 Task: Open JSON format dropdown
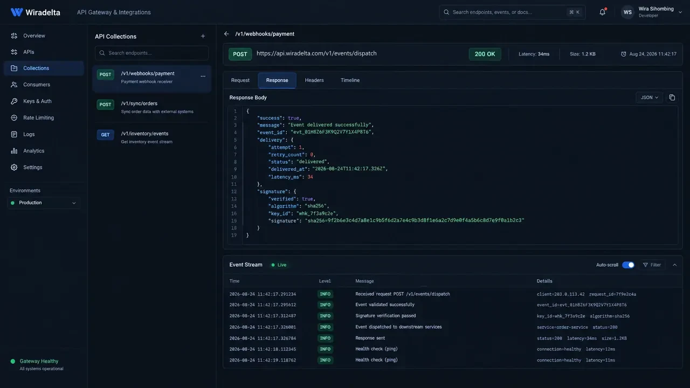point(649,98)
